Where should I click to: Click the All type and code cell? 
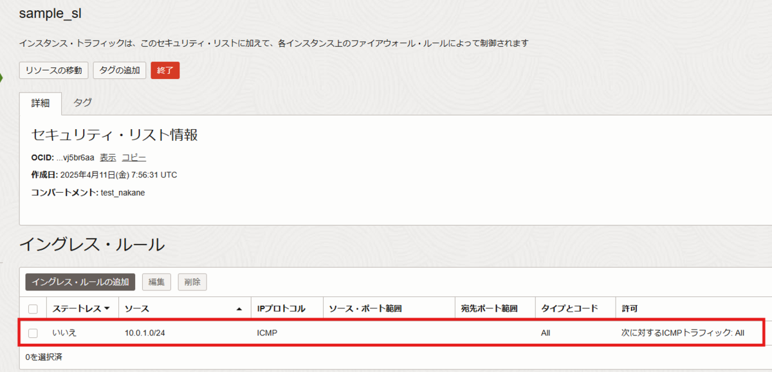tap(546, 333)
